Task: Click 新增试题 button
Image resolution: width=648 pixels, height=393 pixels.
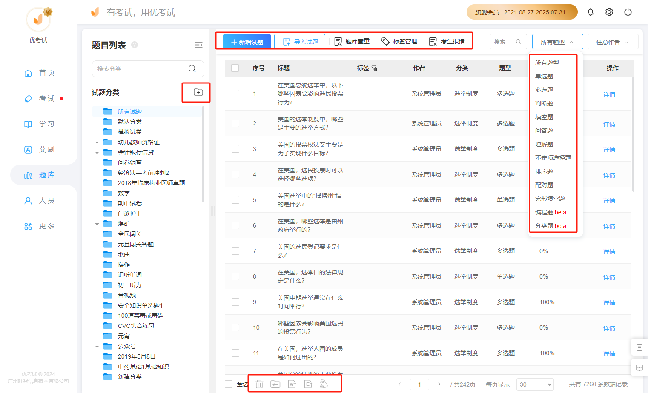Action: coord(247,42)
